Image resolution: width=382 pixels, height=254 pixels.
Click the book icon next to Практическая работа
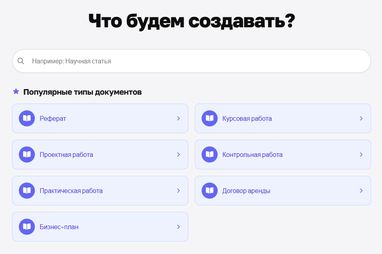click(x=27, y=191)
